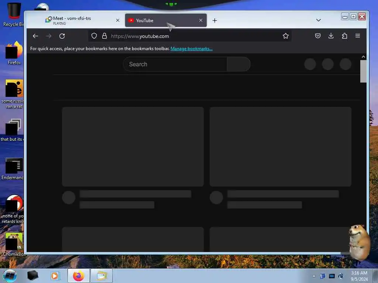Go back with the Firefox back arrow
The image size is (378, 283).
(35, 36)
